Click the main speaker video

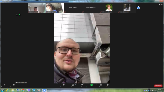tap(82, 48)
